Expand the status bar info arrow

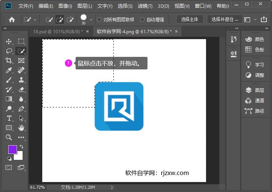tap(112, 187)
